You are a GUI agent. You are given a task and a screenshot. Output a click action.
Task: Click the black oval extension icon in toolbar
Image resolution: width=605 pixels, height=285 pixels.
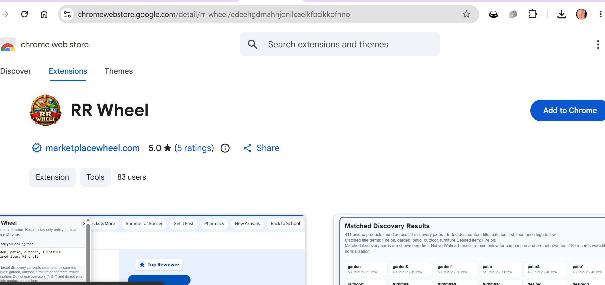494,14
